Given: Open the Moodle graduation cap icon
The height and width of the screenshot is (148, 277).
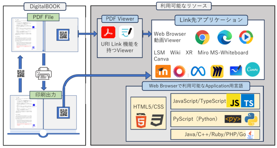Looking at the screenshot, I should pyautogui.click(x=161, y=71).
